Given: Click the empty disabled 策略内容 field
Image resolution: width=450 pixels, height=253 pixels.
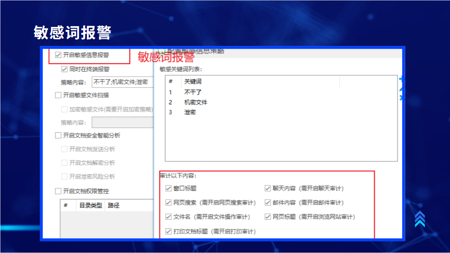Looking at the screenshot, I should 123,123.
